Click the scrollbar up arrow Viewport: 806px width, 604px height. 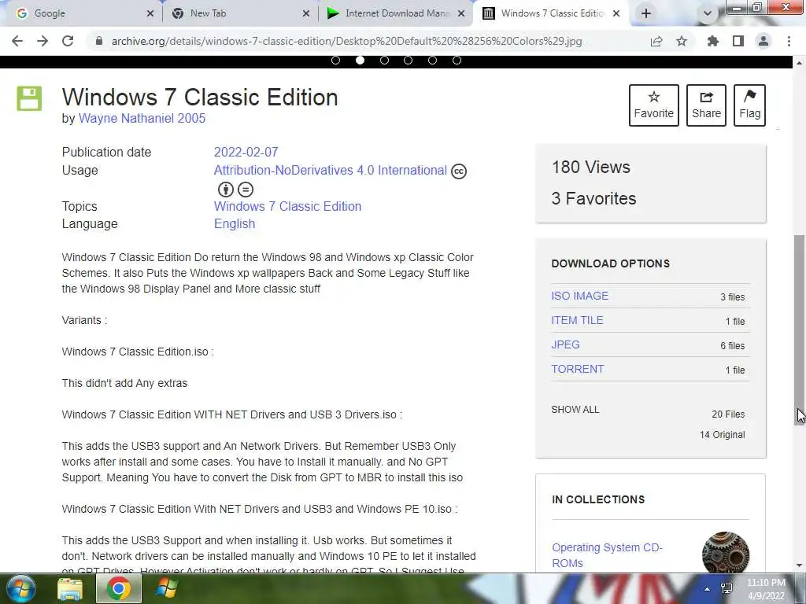coord(800,63)
